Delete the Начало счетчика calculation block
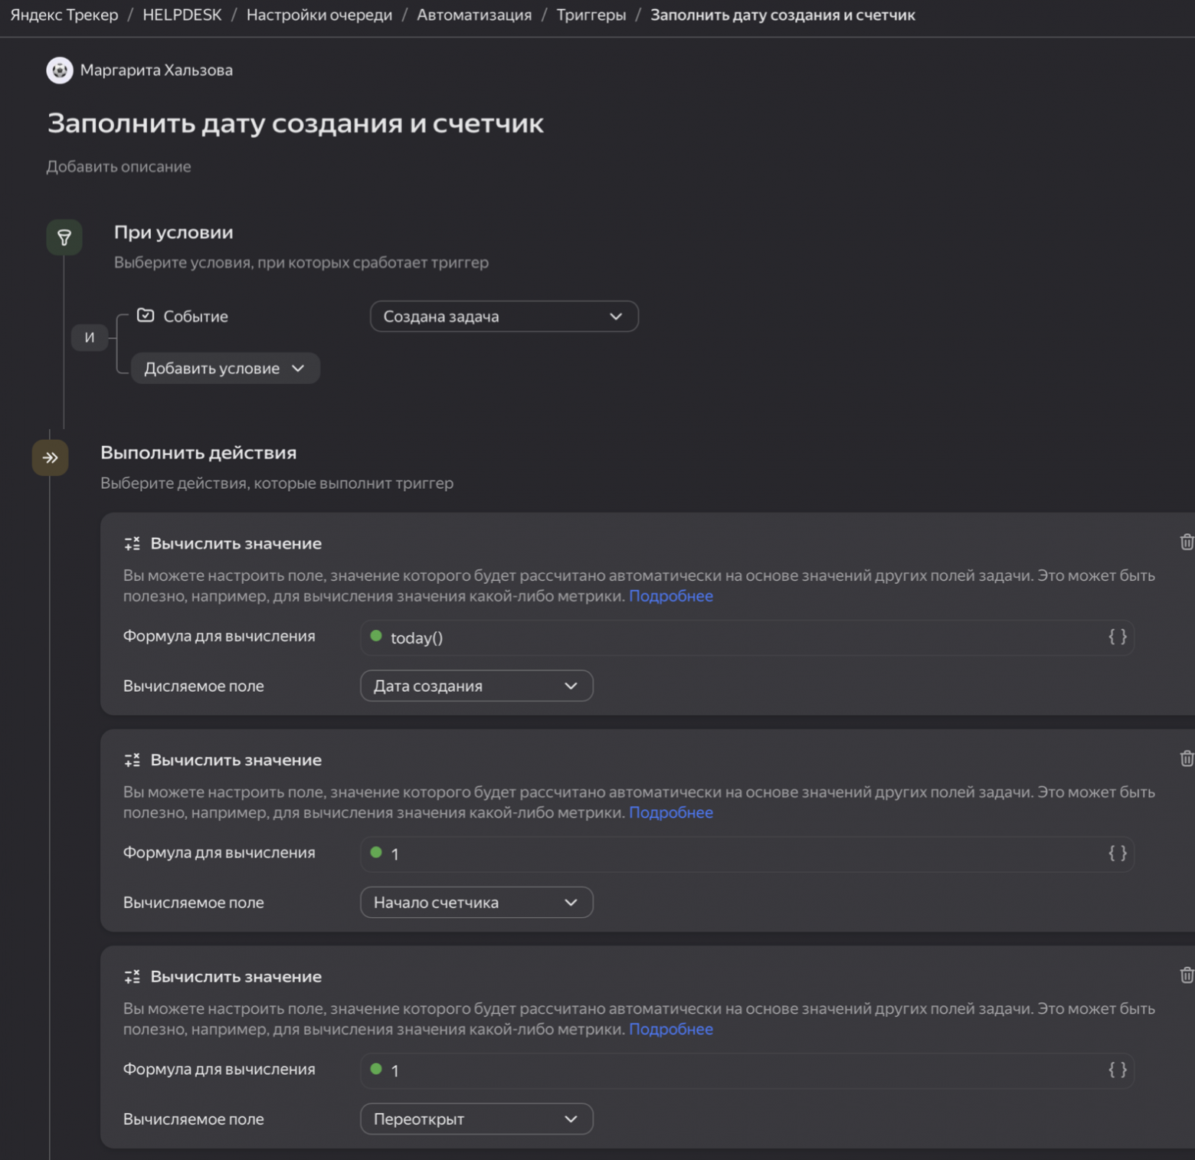Screen dimensions: 1195x1160 (1186, 759)
